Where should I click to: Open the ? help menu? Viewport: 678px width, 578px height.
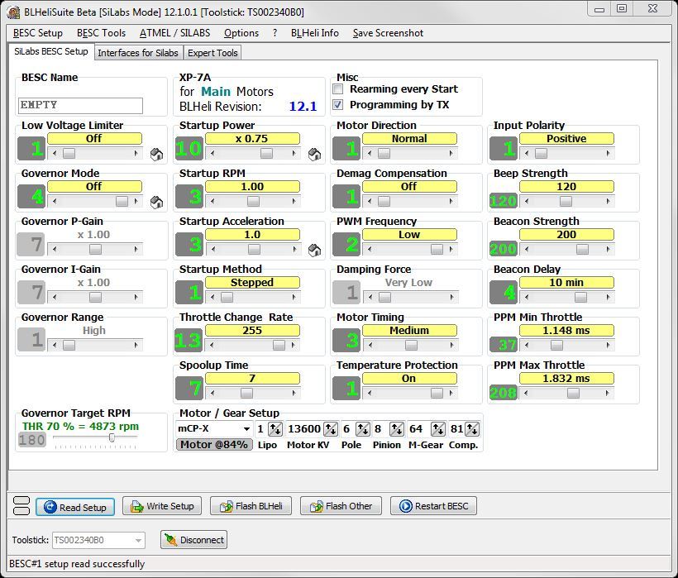click(275, 33)
